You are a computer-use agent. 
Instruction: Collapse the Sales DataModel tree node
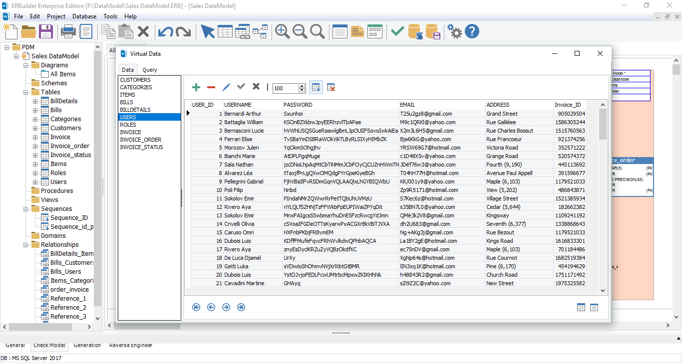[16, 56]
